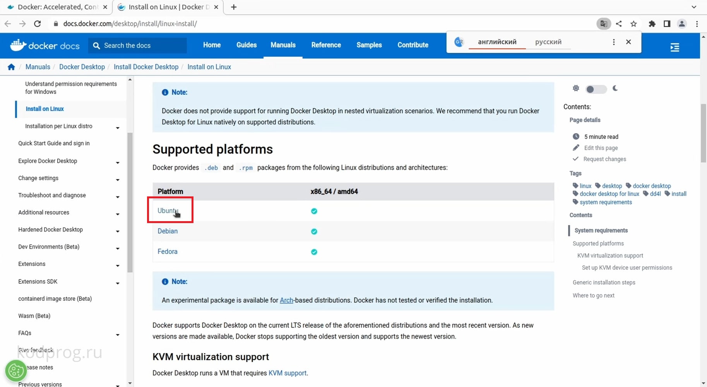707x387 pixels.
Task: Follow the KVM support link
Action: click(x=288, y=373)
